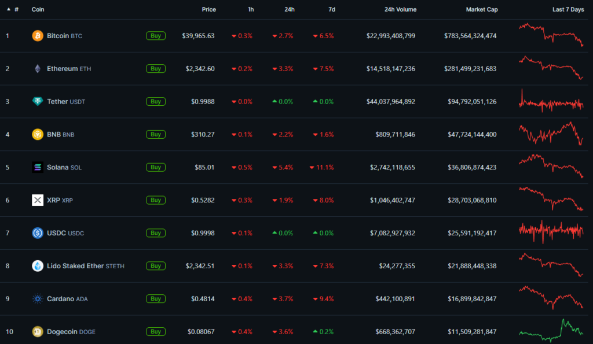Click Buy next to Dogecoin

pyautogui.click(x=155, y=332)
